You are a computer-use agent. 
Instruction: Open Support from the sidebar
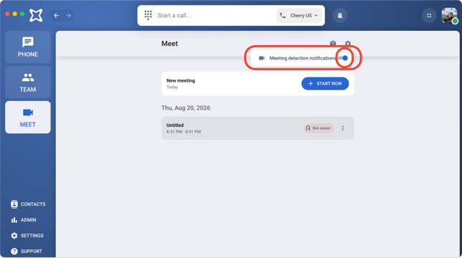click(27, 252)
